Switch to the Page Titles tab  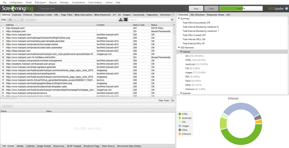(x=67, y=15)
